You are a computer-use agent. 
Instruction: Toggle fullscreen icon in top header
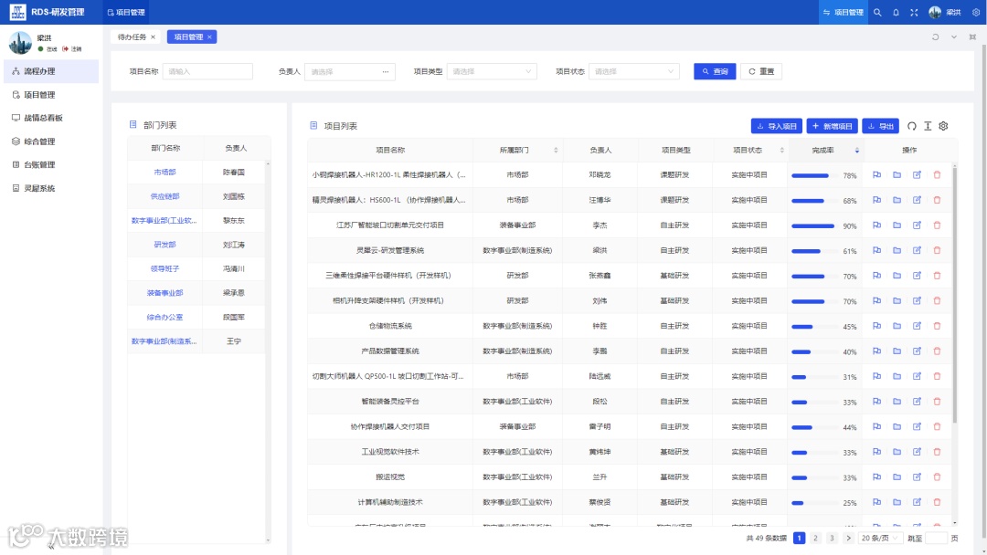click(914, 12)
